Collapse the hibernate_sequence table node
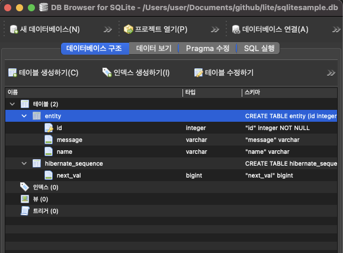Viewport: 343px width, 253px height. pyautogui.click(x=24, y=163)
